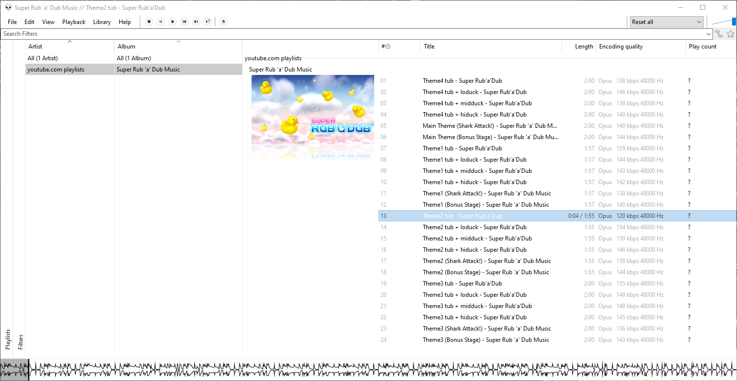Screen dimensions: 737x381
Task: Switch to the Filters side tab
Action: [20, 340]
